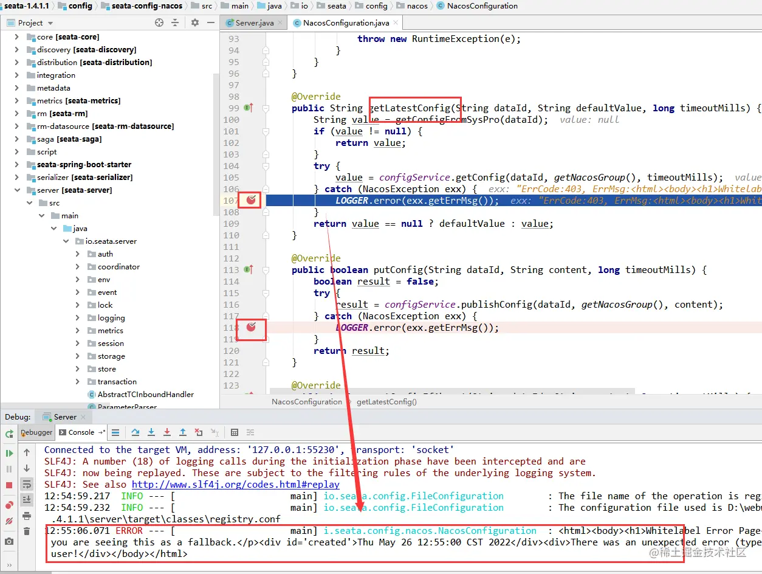Collapse all in Project panel
The image size is (762, 574).
175,22
